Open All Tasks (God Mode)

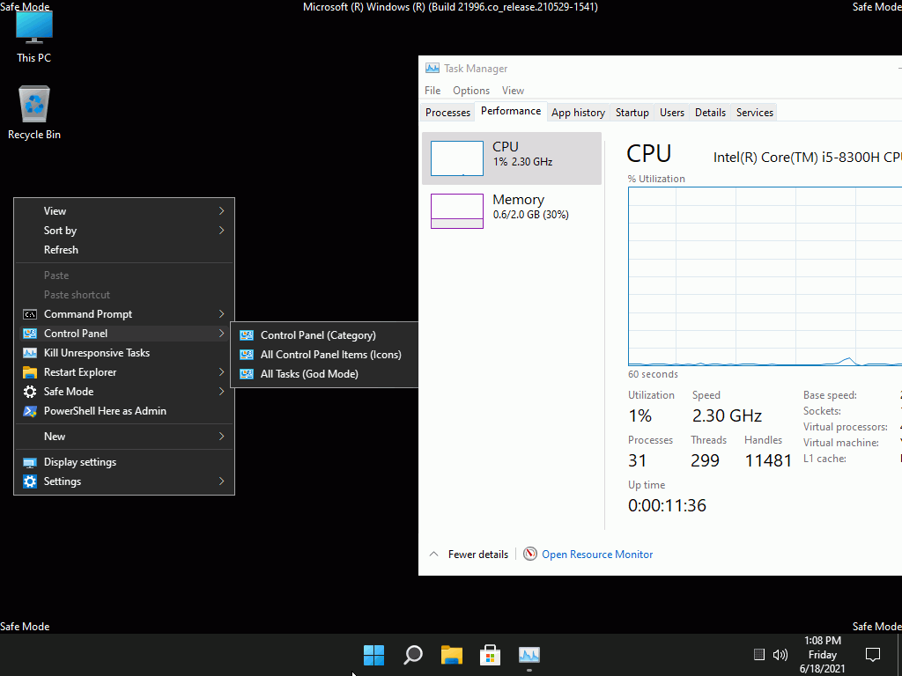[x=324, y=374]
